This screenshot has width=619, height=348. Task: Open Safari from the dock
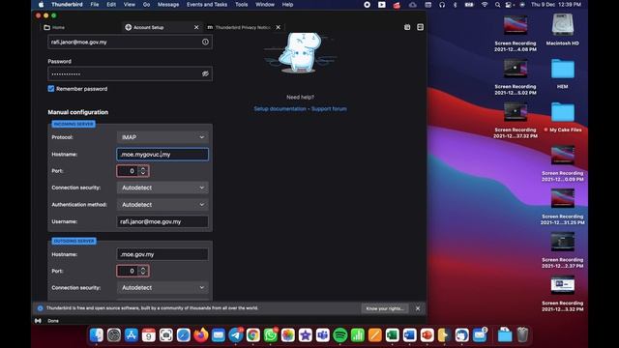click(x=183, y=335)
